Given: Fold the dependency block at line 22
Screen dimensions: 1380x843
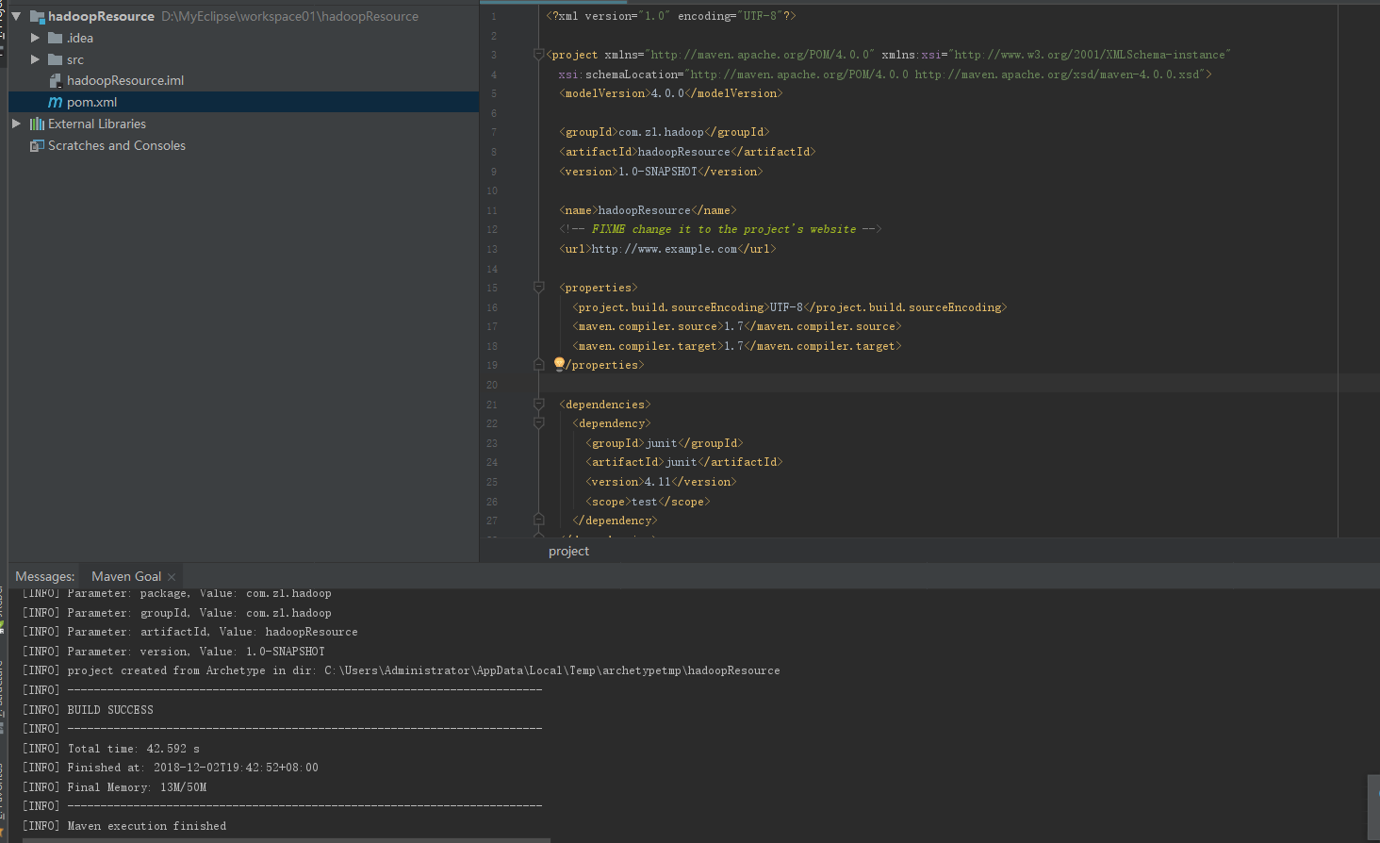Looking at the screenshot, I should click(x=539, y=423).
